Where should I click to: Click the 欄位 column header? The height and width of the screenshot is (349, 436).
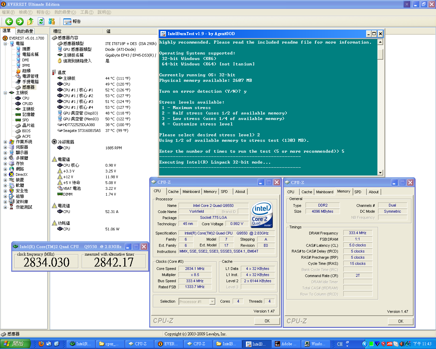coord(77,31)
